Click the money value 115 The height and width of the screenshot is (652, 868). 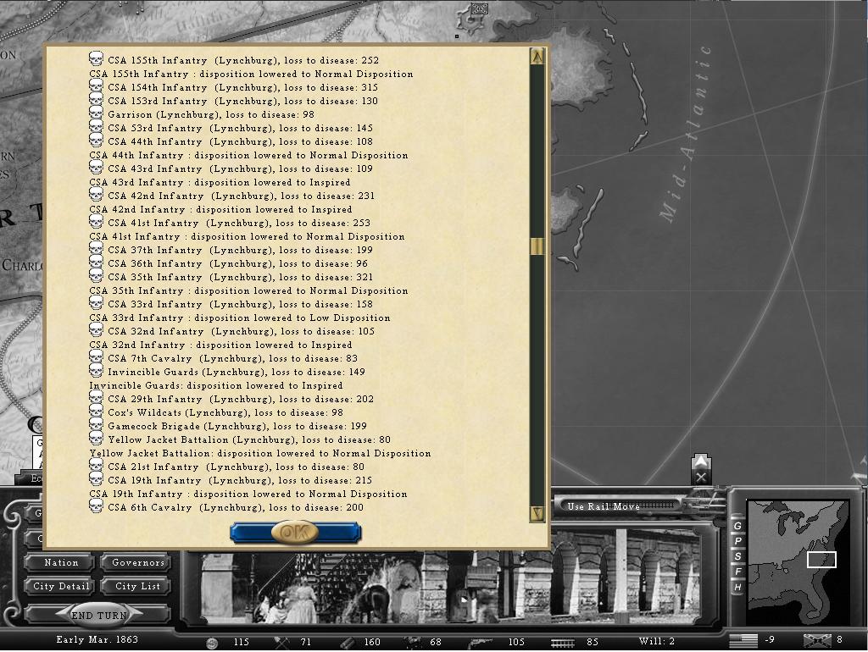tap(241, 642)
